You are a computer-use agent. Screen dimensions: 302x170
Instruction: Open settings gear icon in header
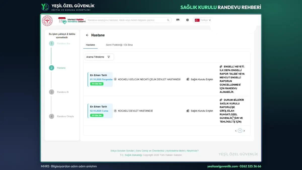(187, 20)
